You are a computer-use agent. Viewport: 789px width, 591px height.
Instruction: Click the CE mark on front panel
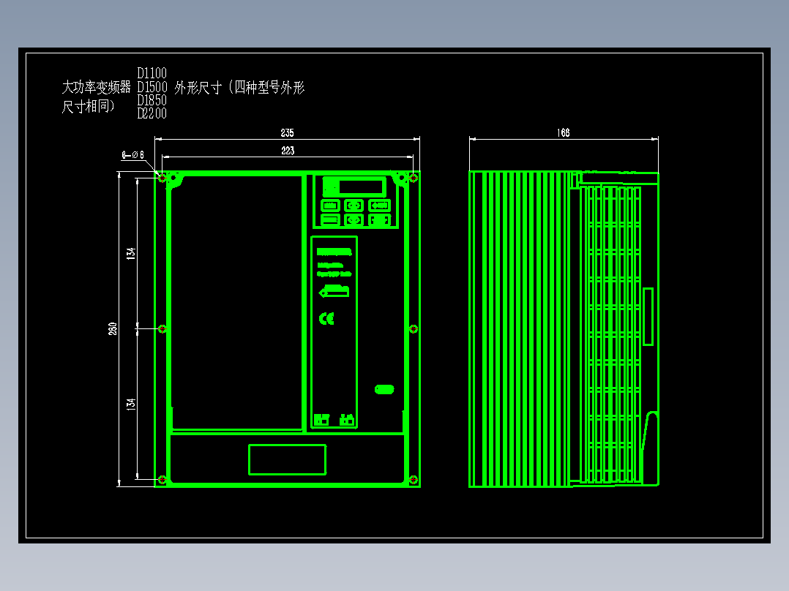pyautogui.click(x=326, y=318)
